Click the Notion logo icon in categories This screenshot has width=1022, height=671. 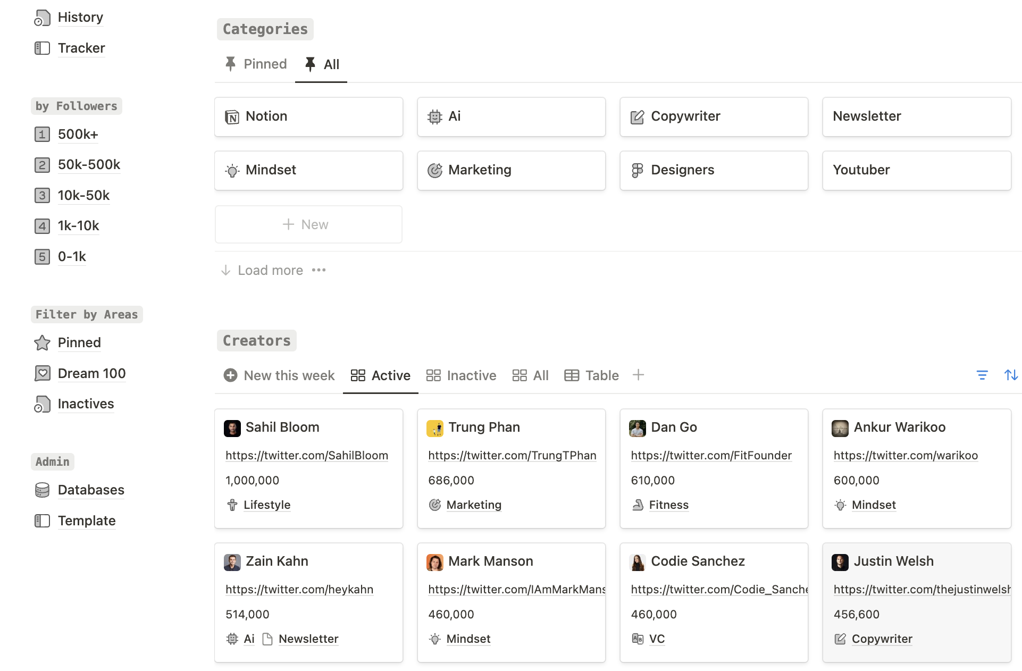[x=232, y=117]
